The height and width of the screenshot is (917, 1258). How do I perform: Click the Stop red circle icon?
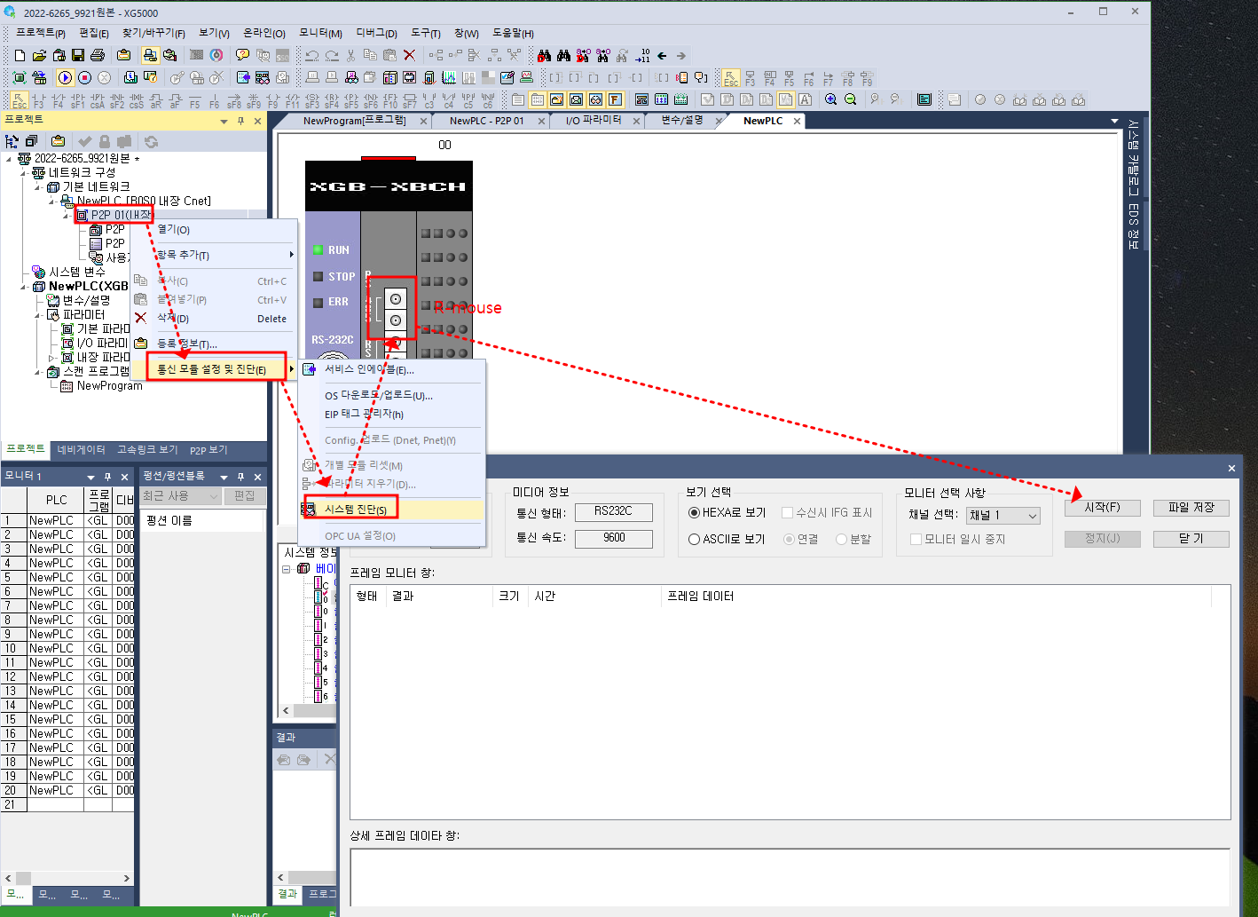(84, 77)
